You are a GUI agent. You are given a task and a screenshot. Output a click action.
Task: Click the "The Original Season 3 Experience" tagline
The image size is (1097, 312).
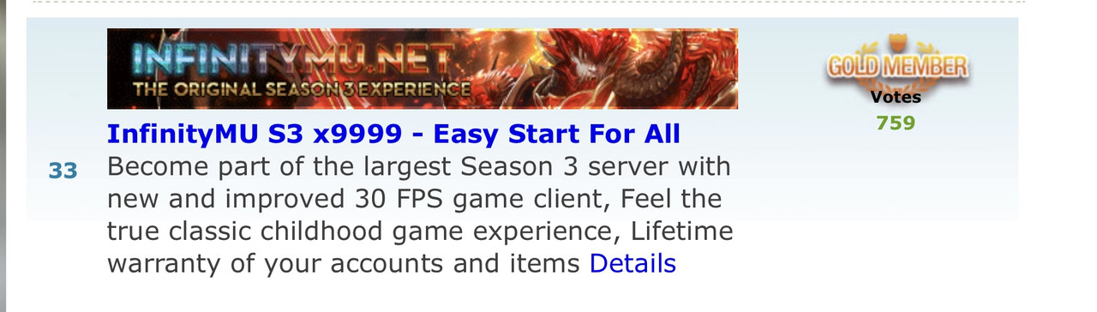point(301,89)
